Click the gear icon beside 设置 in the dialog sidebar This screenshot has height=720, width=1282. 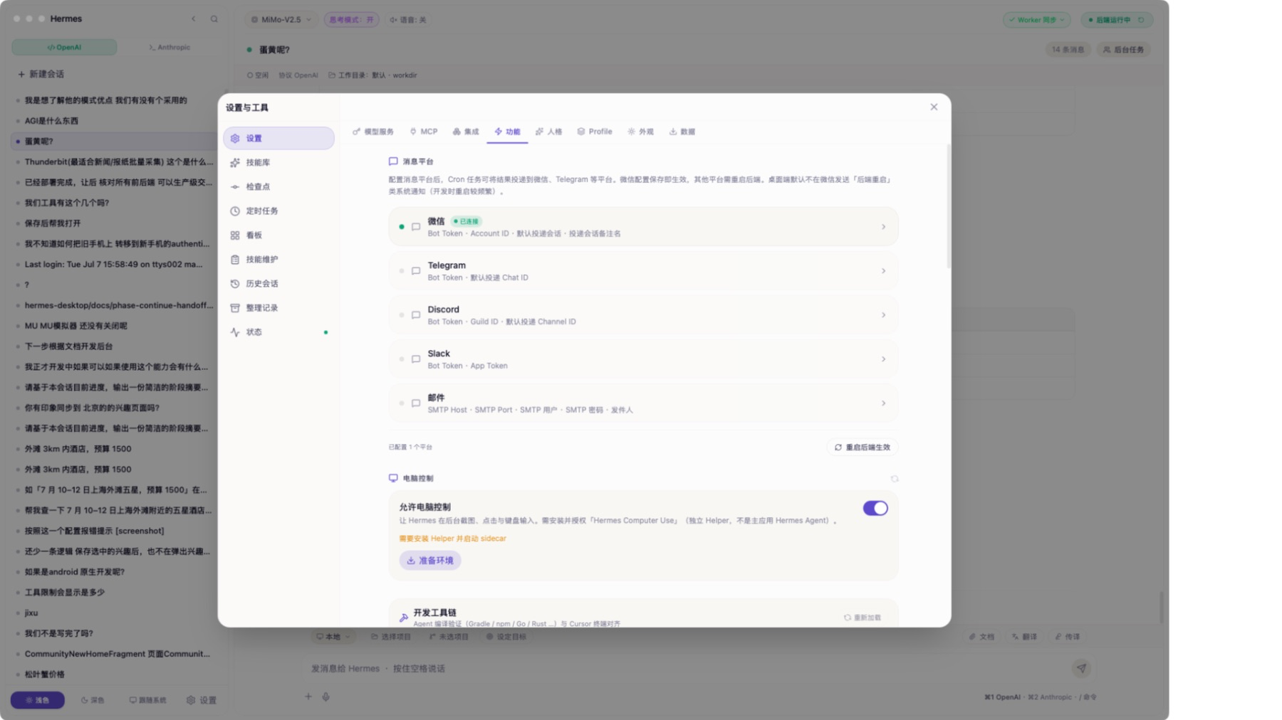click(x=235, y=138)
